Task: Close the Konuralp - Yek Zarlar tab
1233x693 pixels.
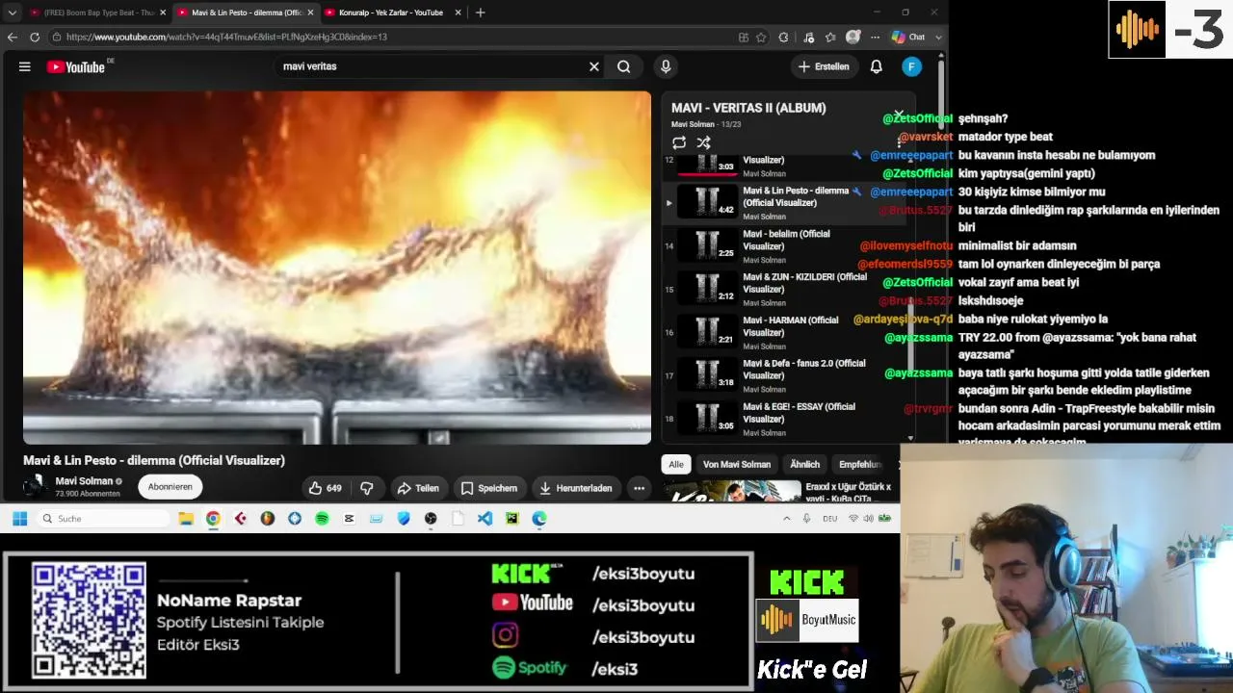Action: (x=458, y=13)
